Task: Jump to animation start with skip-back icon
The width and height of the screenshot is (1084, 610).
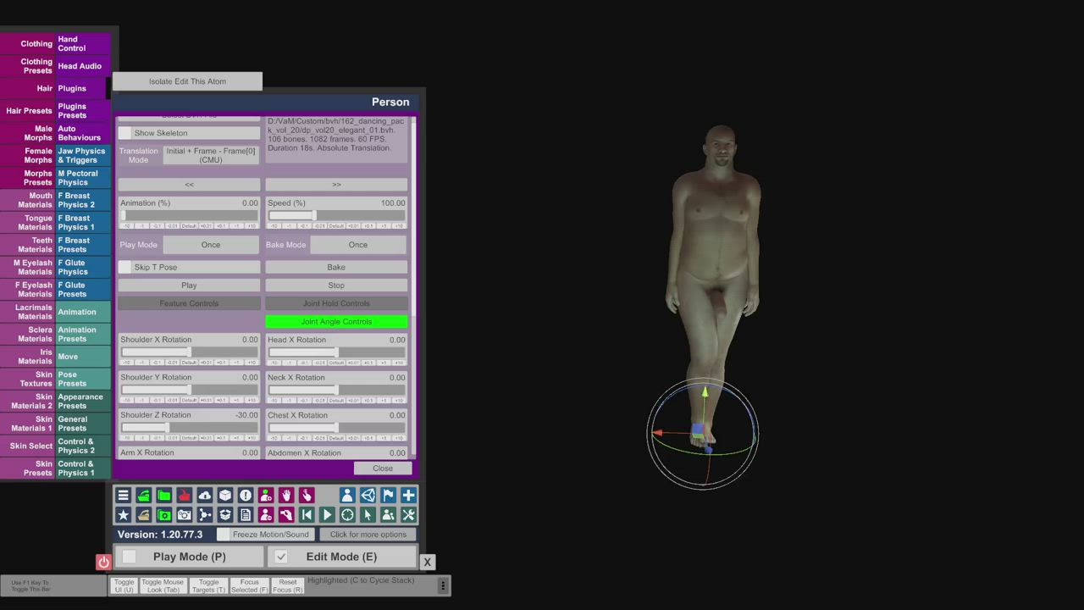Action: [307, 515]
